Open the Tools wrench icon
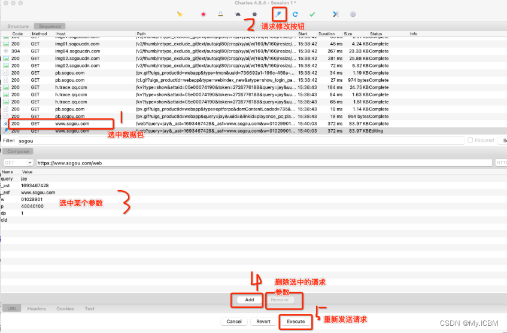Viewport: 507px width, 333px height. point(336,14)
